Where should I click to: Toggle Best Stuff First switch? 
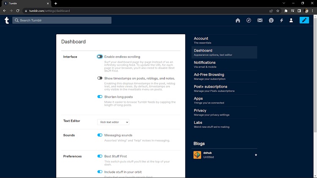100,156
